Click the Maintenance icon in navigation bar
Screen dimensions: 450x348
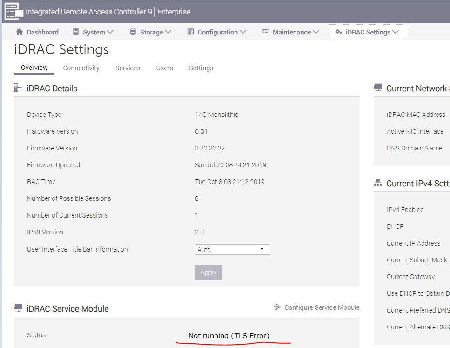coord(266,32)
